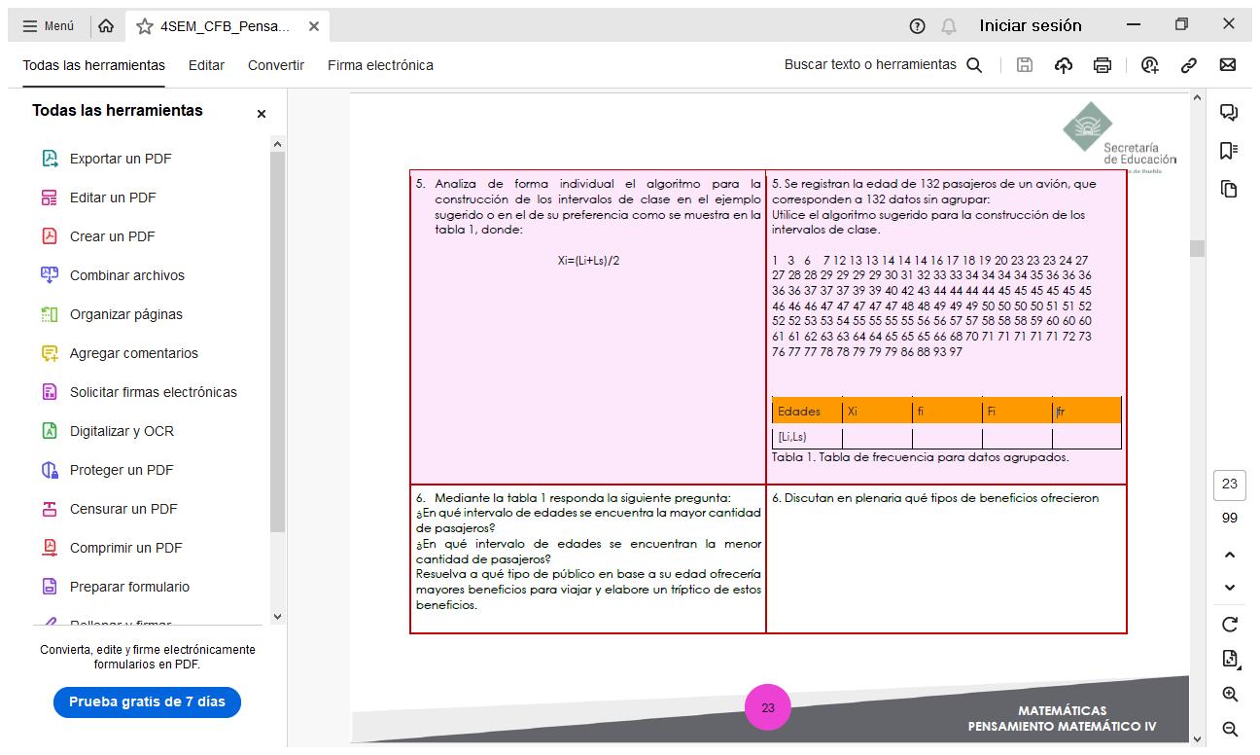
Task: Close the 4SEM_CFB_Pensa tab
Action: 313,26
